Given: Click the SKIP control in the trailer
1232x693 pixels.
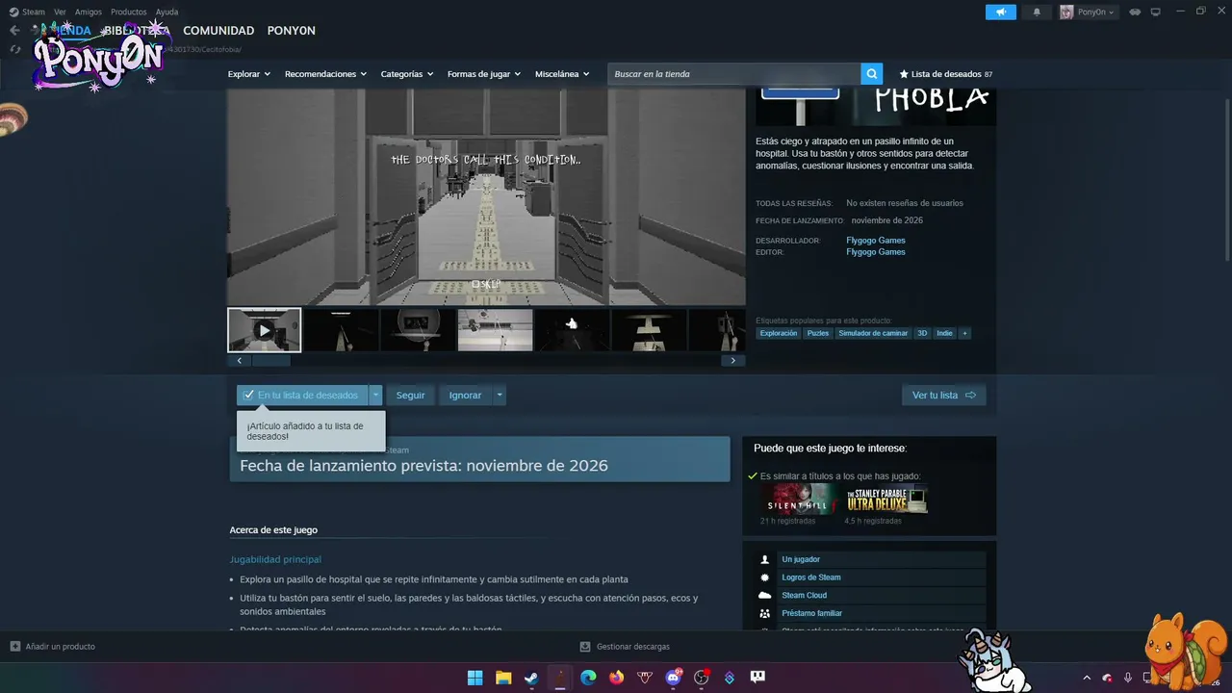Looking at the screenshot, I should coord(486,284).
